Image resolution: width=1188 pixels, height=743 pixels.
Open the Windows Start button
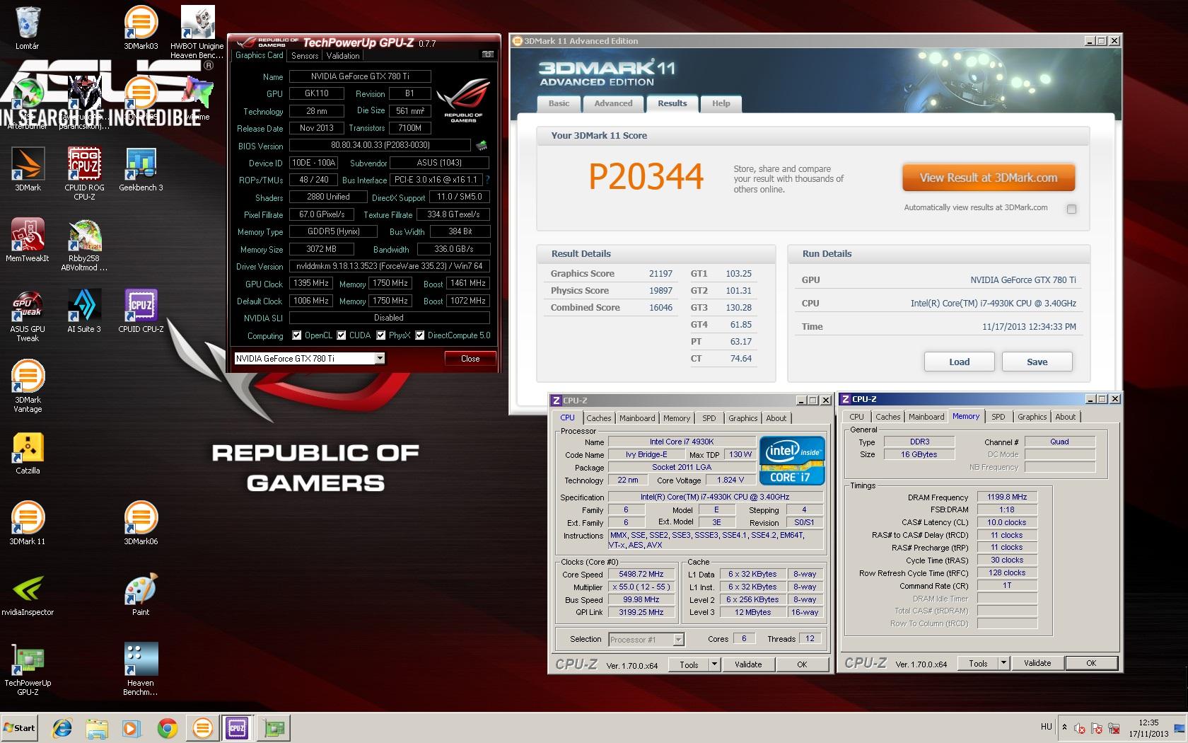19,727
